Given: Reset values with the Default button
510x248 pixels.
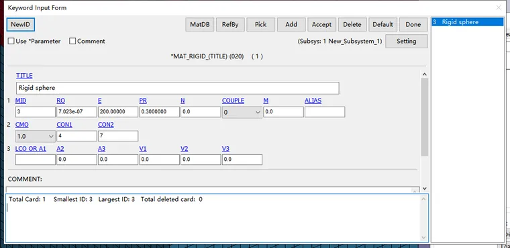Looking at the screenshot, I should (382, 24).
